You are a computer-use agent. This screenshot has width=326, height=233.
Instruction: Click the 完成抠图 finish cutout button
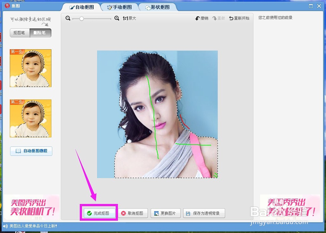99,212
